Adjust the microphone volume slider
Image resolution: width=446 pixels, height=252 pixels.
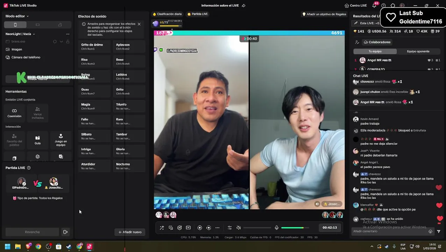(x=295, y=228)
